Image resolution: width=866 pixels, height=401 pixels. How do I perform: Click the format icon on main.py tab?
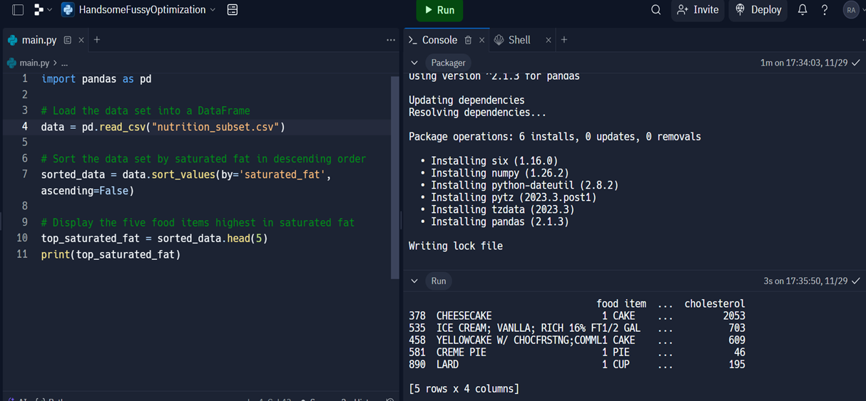tap(68, 40)
